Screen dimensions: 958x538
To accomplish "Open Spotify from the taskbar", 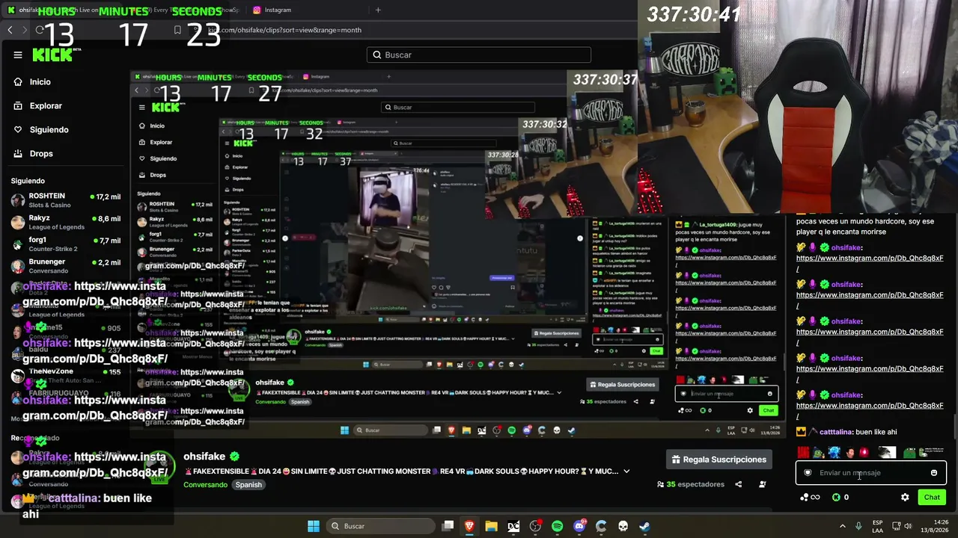I will pos(557,526).
